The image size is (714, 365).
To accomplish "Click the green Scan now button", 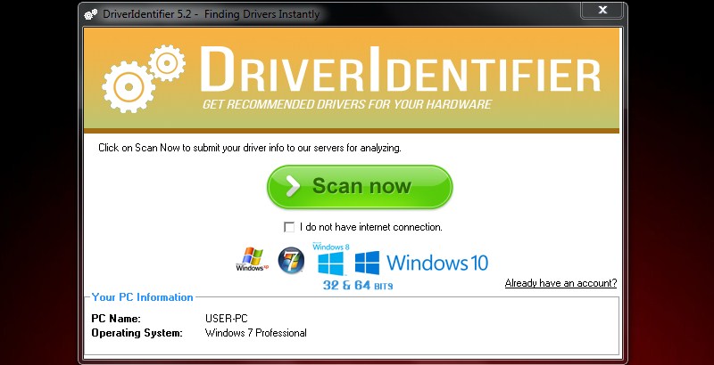I will point(360,187).
